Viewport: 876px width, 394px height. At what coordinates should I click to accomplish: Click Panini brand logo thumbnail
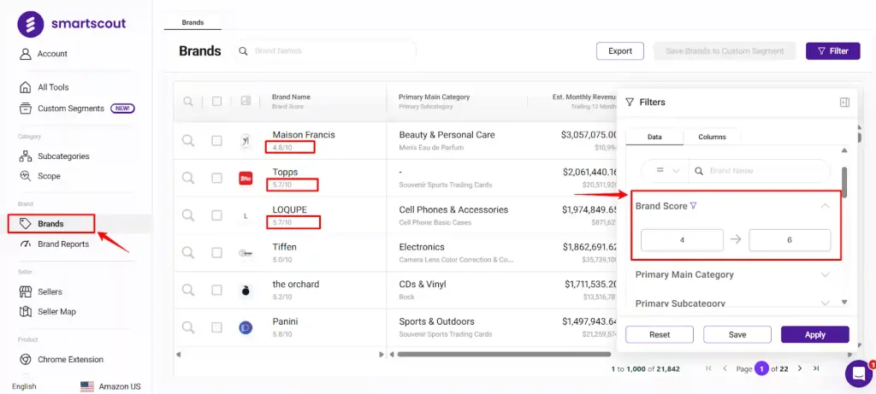(x=246, y=327)
